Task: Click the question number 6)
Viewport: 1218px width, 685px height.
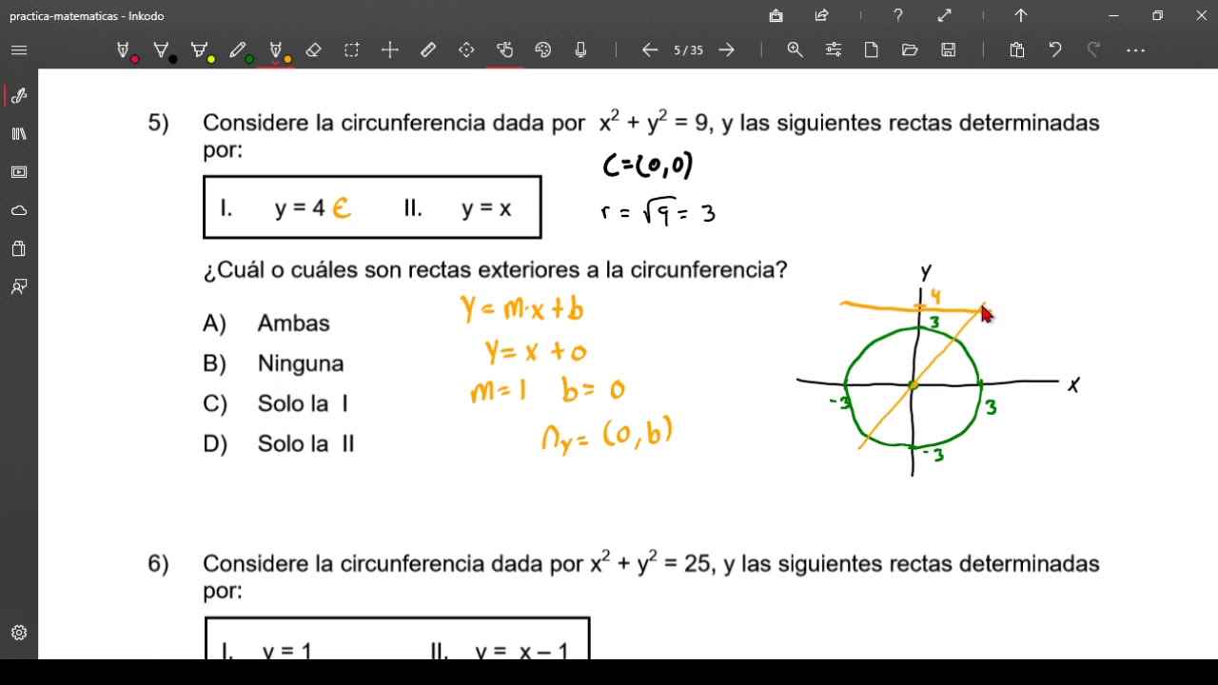Action: pyautogui.click(x=158, y=564)
